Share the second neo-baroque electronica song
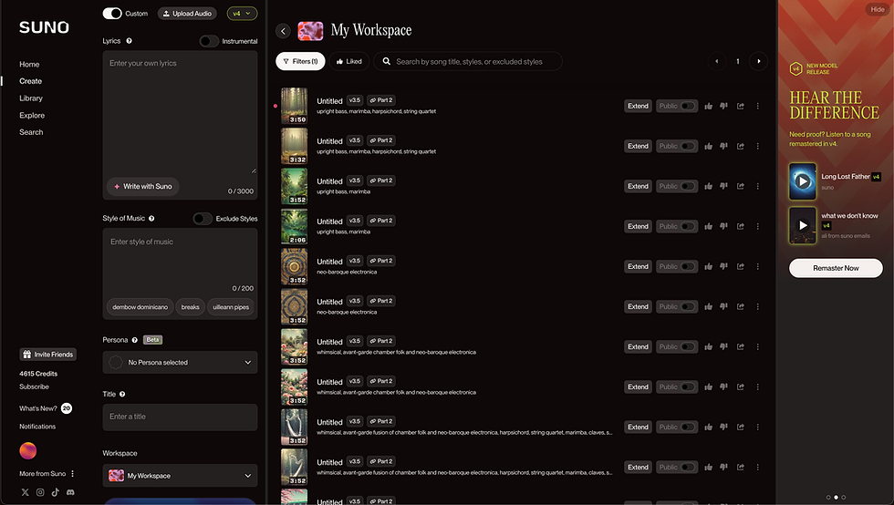 pos(740,306)
